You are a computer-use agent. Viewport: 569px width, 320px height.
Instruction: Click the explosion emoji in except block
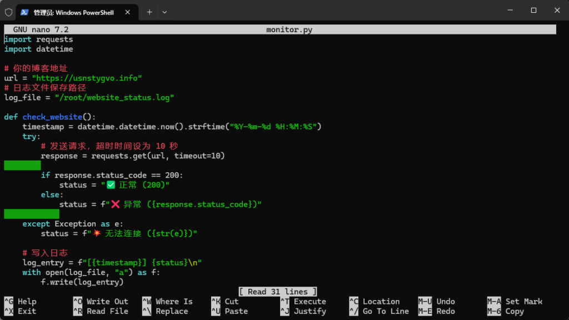click(x=97, y=233)
